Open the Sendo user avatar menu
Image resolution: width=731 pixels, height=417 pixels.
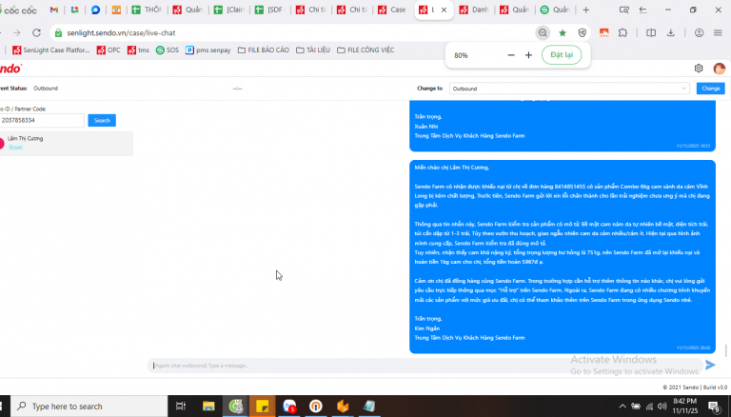pos(720,69)
